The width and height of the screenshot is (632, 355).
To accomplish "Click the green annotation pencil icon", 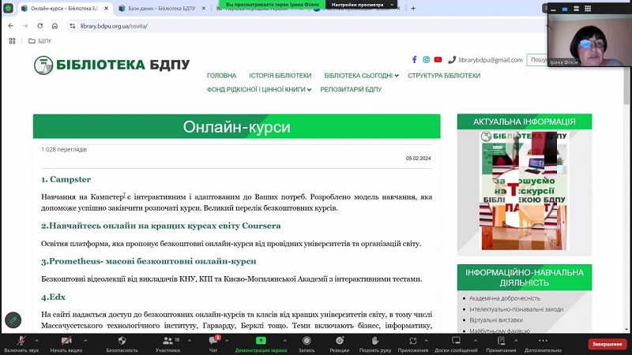I will click(13, 320).
